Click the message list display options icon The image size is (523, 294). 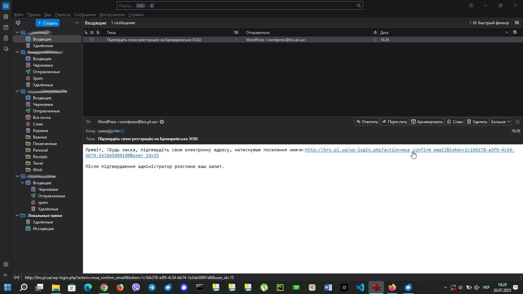tap(517, 23)
